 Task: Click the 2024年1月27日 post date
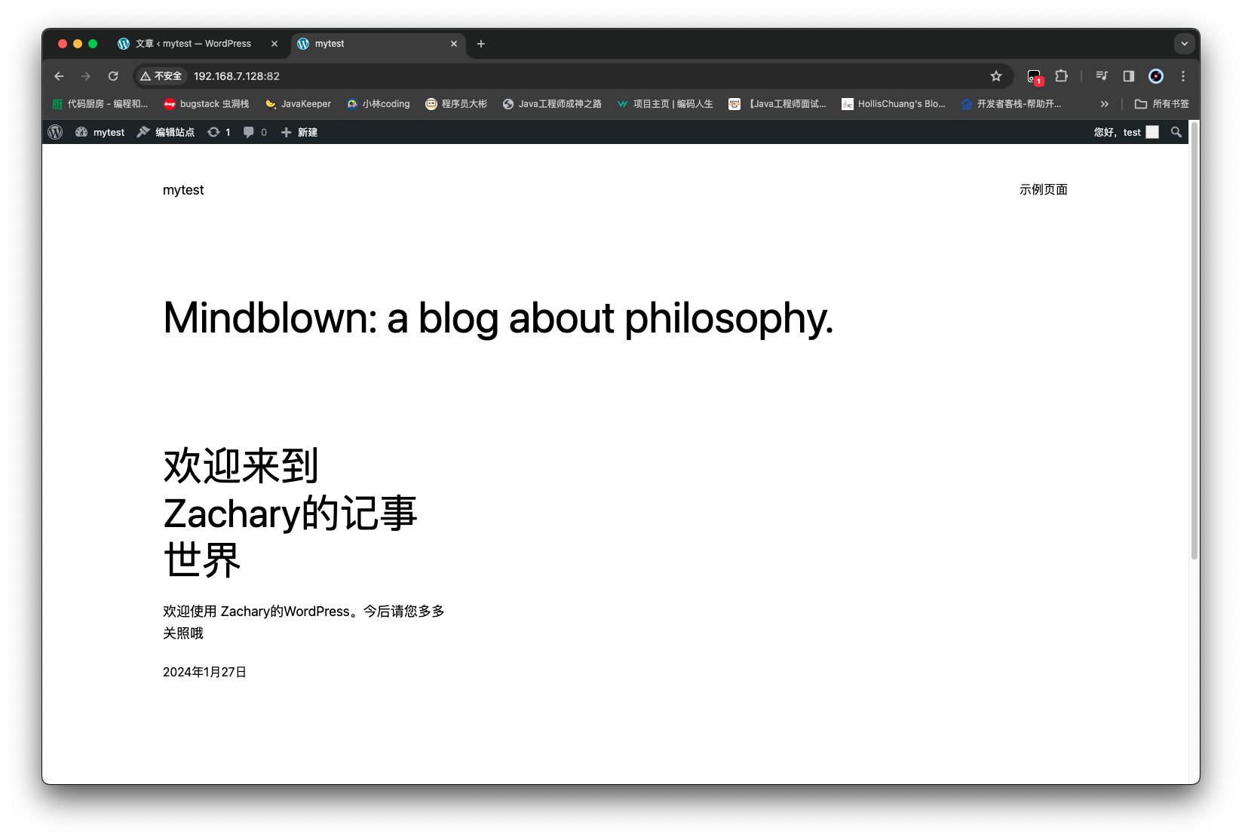pyautogui.click(x=204, y=672)
